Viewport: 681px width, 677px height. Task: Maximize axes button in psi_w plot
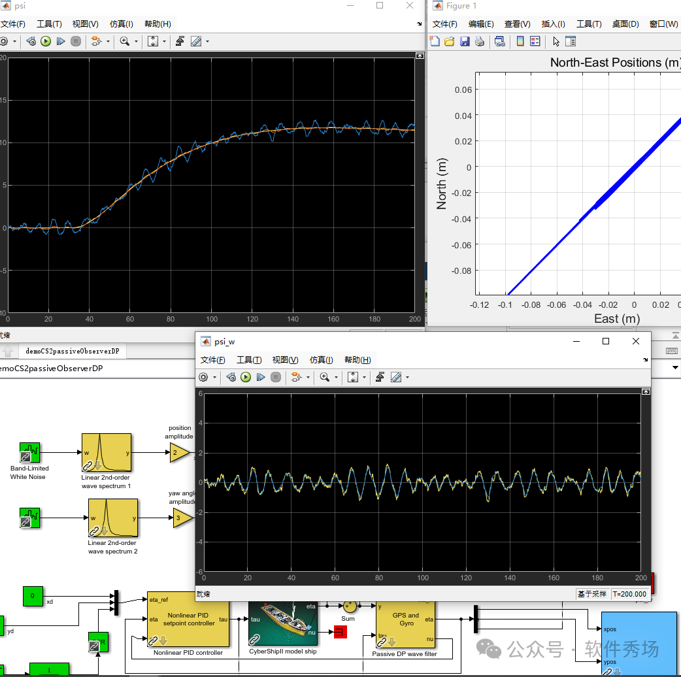click(x=646, y=391)
